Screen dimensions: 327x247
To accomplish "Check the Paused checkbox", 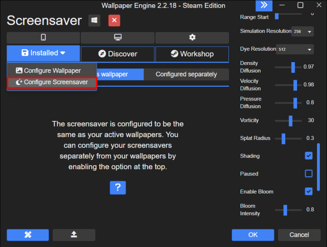I will [309, 174].
